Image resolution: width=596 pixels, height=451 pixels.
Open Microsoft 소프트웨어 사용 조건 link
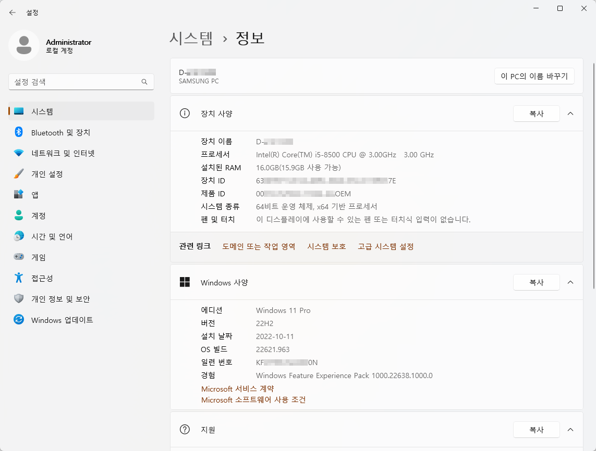click(253, 400)
